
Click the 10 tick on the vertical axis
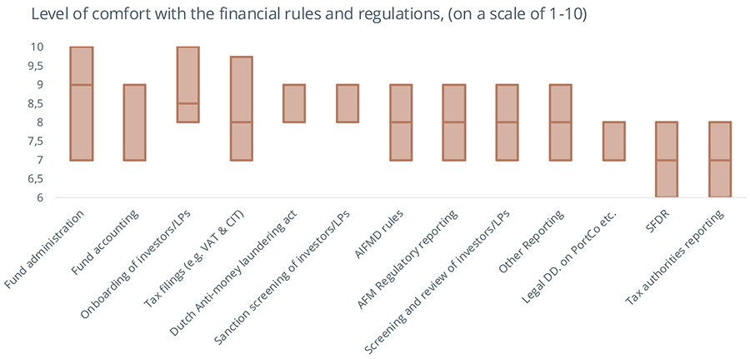(x=38, y=47)
